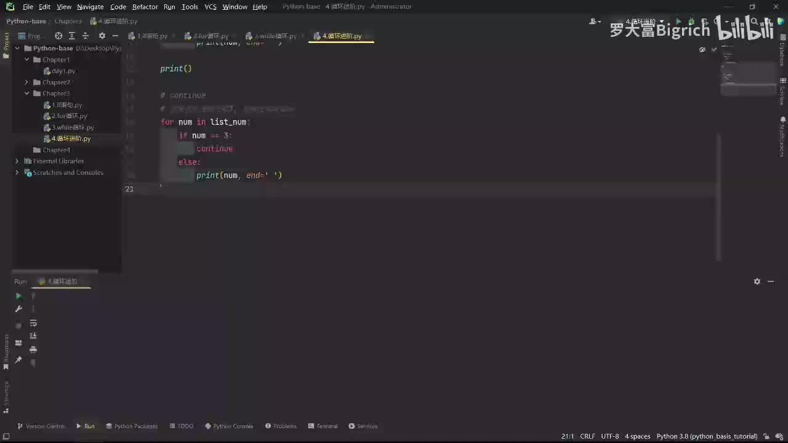Image resolution: width=788 pixels, height=443 pixels.
Task: Click the Collapse All icon in Project panel
Action: tap(86, 36)
